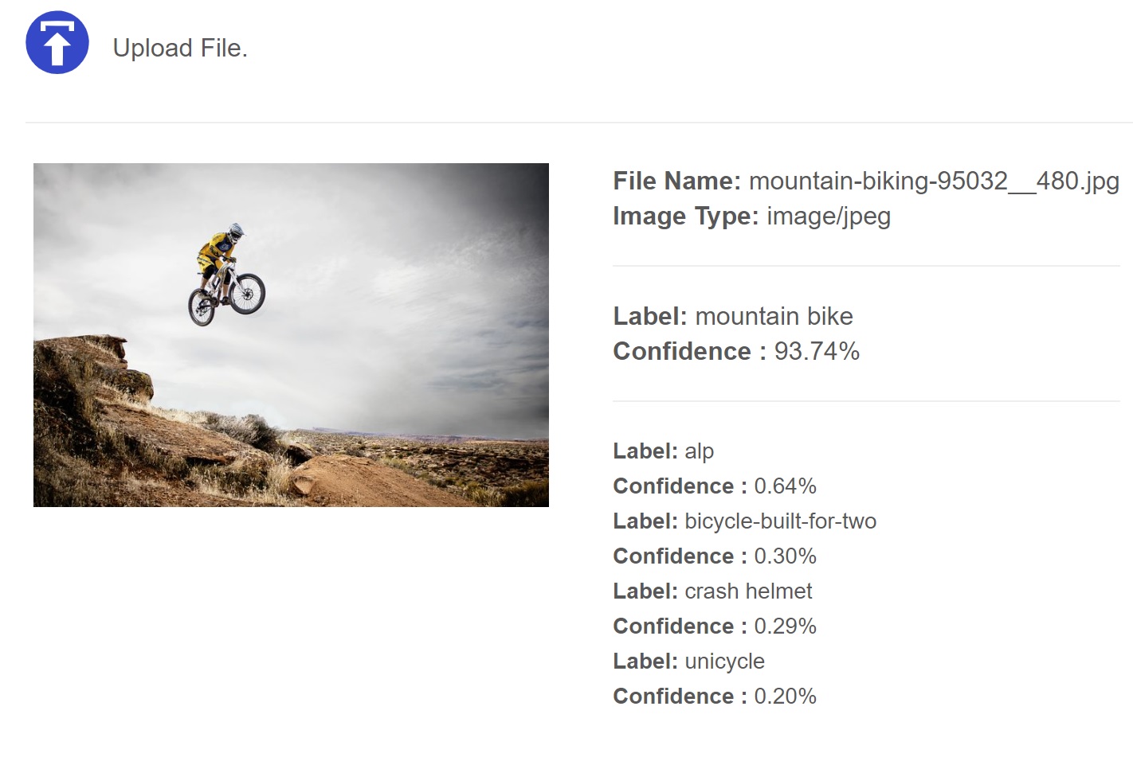Click the 0.20% confidence value
The width and height of the screenshot is (1133, 761).
point(785,697)
